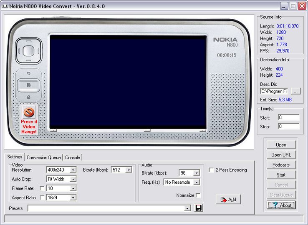Click the Ext. Size value 5.3 MB
The height and width of the screenshot is (225, 308).
tap(285, 100)
